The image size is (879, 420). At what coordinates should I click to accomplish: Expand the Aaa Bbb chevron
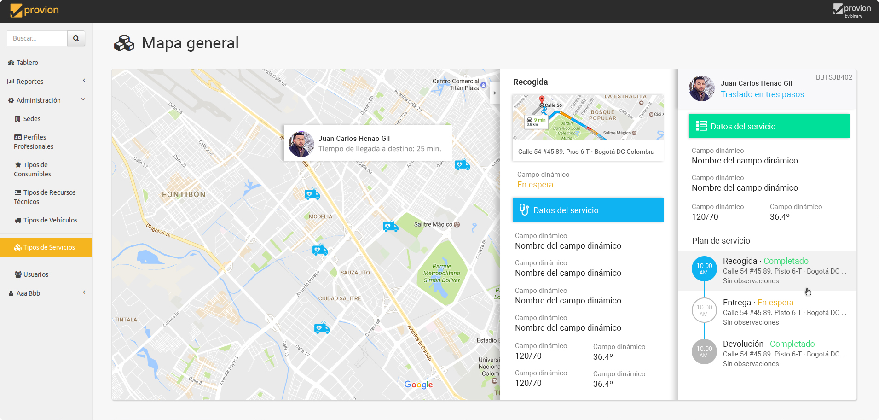[84, 292]
